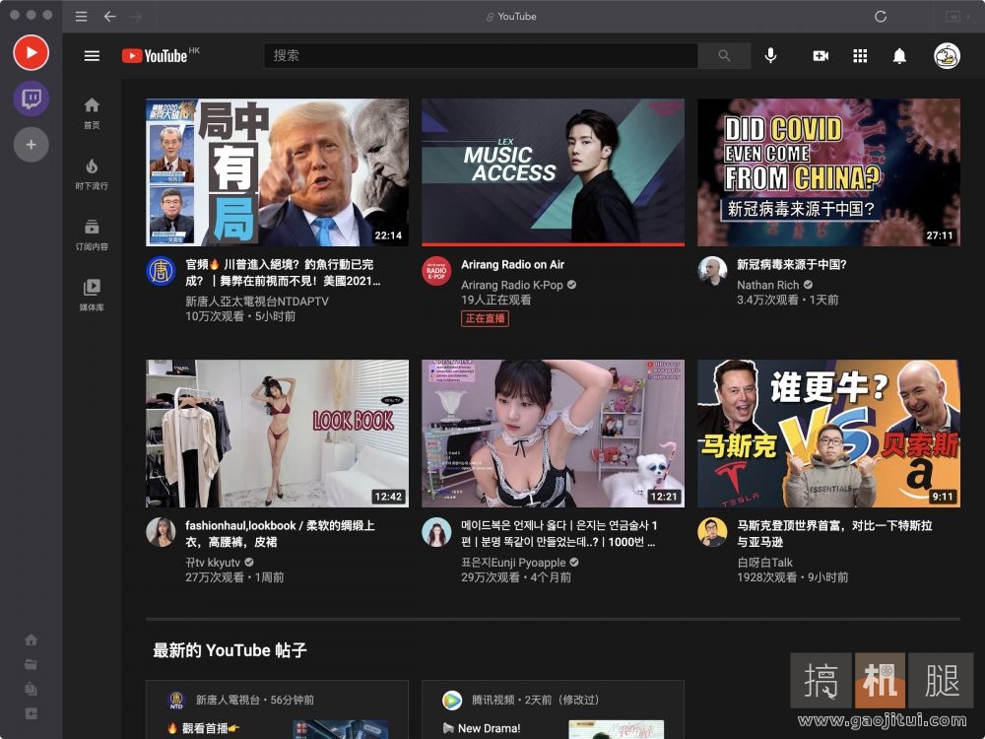Toggle the app toolbar list menu icon

click(81, 17)
